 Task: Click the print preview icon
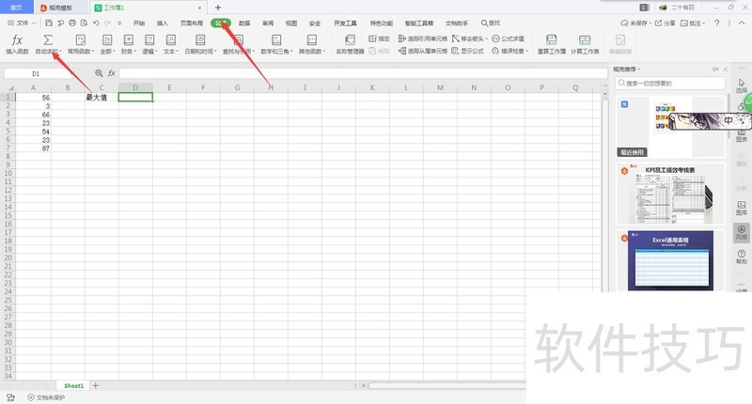85,23
